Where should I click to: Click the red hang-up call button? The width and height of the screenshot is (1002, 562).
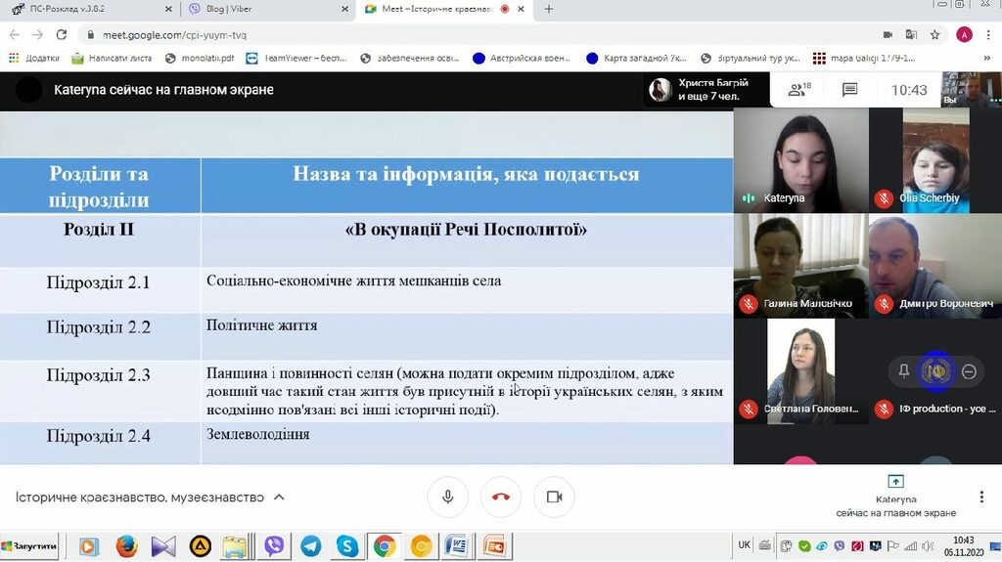coord(501,497)
